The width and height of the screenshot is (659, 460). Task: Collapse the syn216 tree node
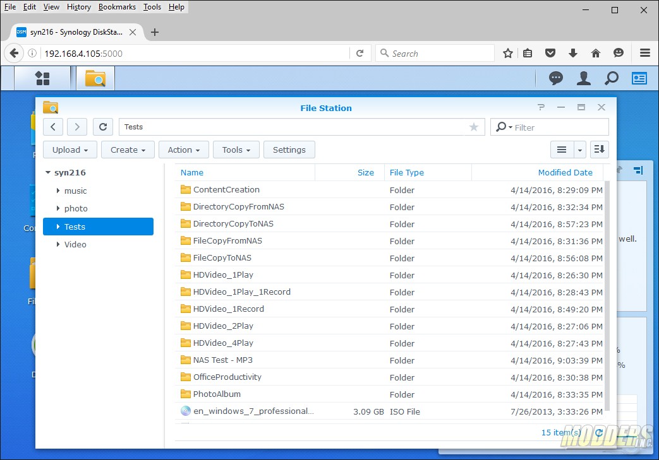coord(48,172)
